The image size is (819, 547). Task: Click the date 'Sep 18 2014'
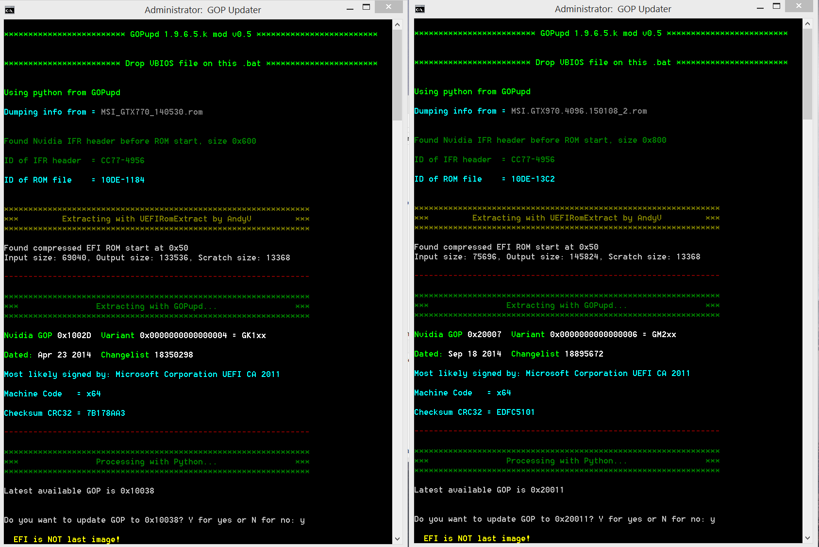tap(475, 354)
